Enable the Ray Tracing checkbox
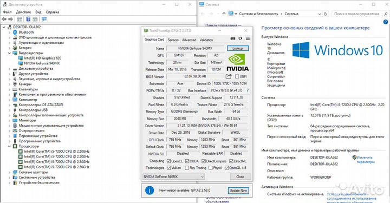Viewport: 390px width, 203px height. 187,168
